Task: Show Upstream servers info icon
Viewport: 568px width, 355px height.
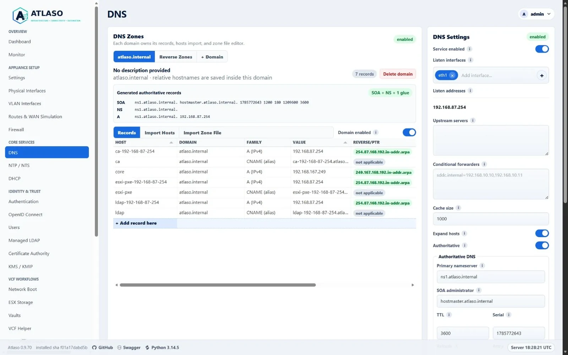Action: click(473, 120)
